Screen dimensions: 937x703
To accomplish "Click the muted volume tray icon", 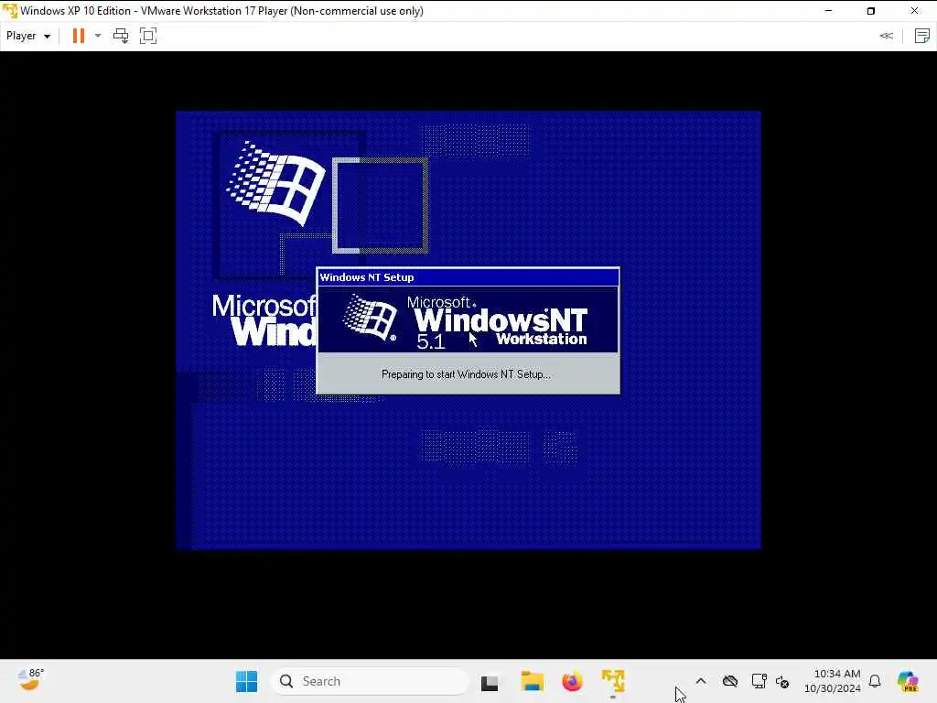I will pyautogui.click(x=783, y=681).
